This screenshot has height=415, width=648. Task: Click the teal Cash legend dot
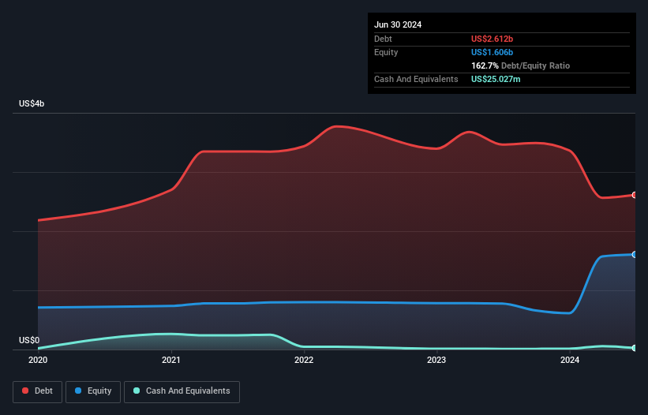pyautogui.click(x=137, y=391)
